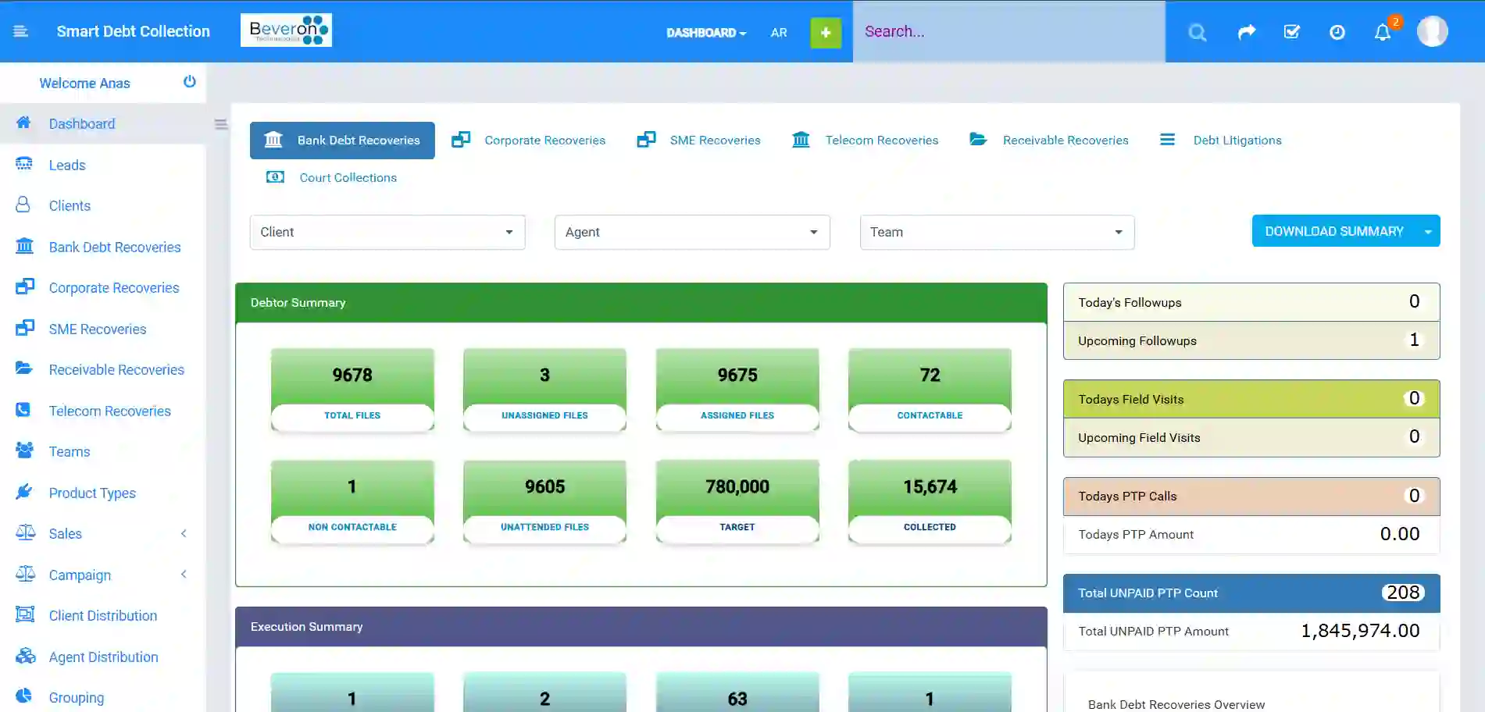1485x712 pixels.
Task: Click the green plus icon next to AR
Action: (825, 32)
